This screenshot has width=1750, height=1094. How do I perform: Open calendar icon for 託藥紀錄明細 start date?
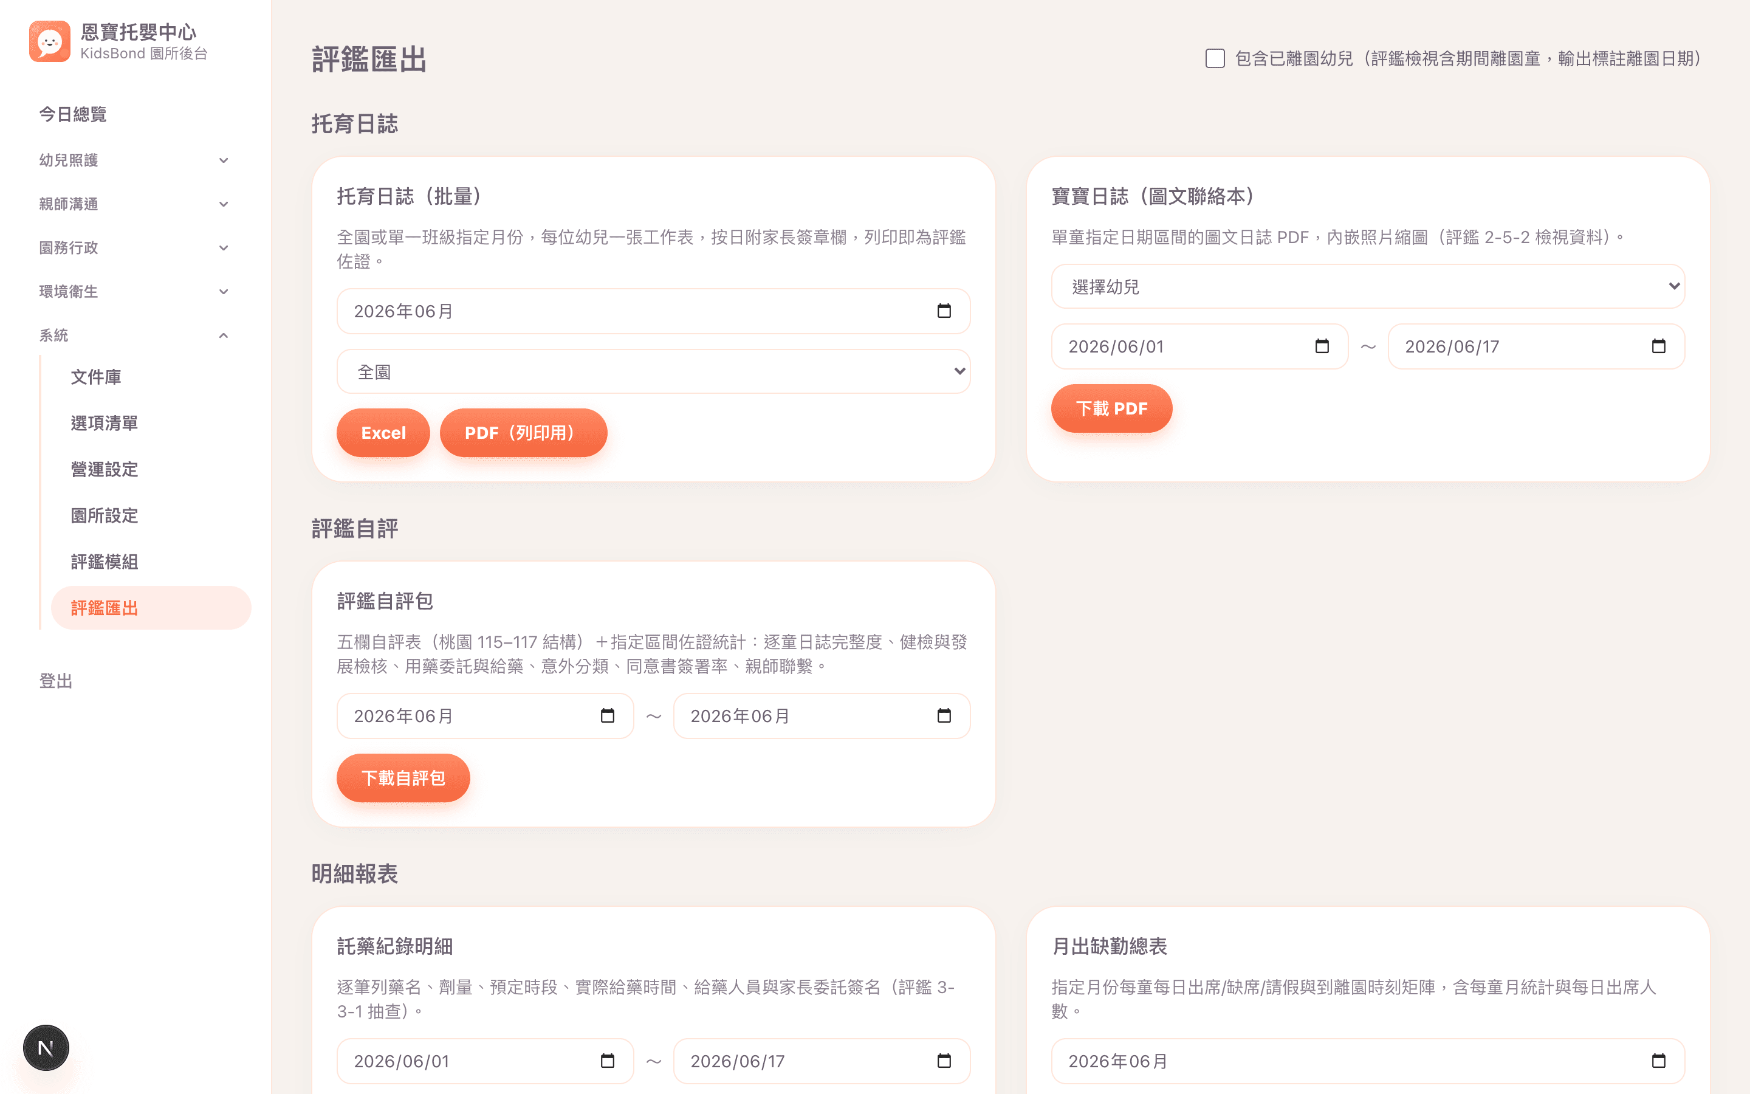coord(608,1061)
